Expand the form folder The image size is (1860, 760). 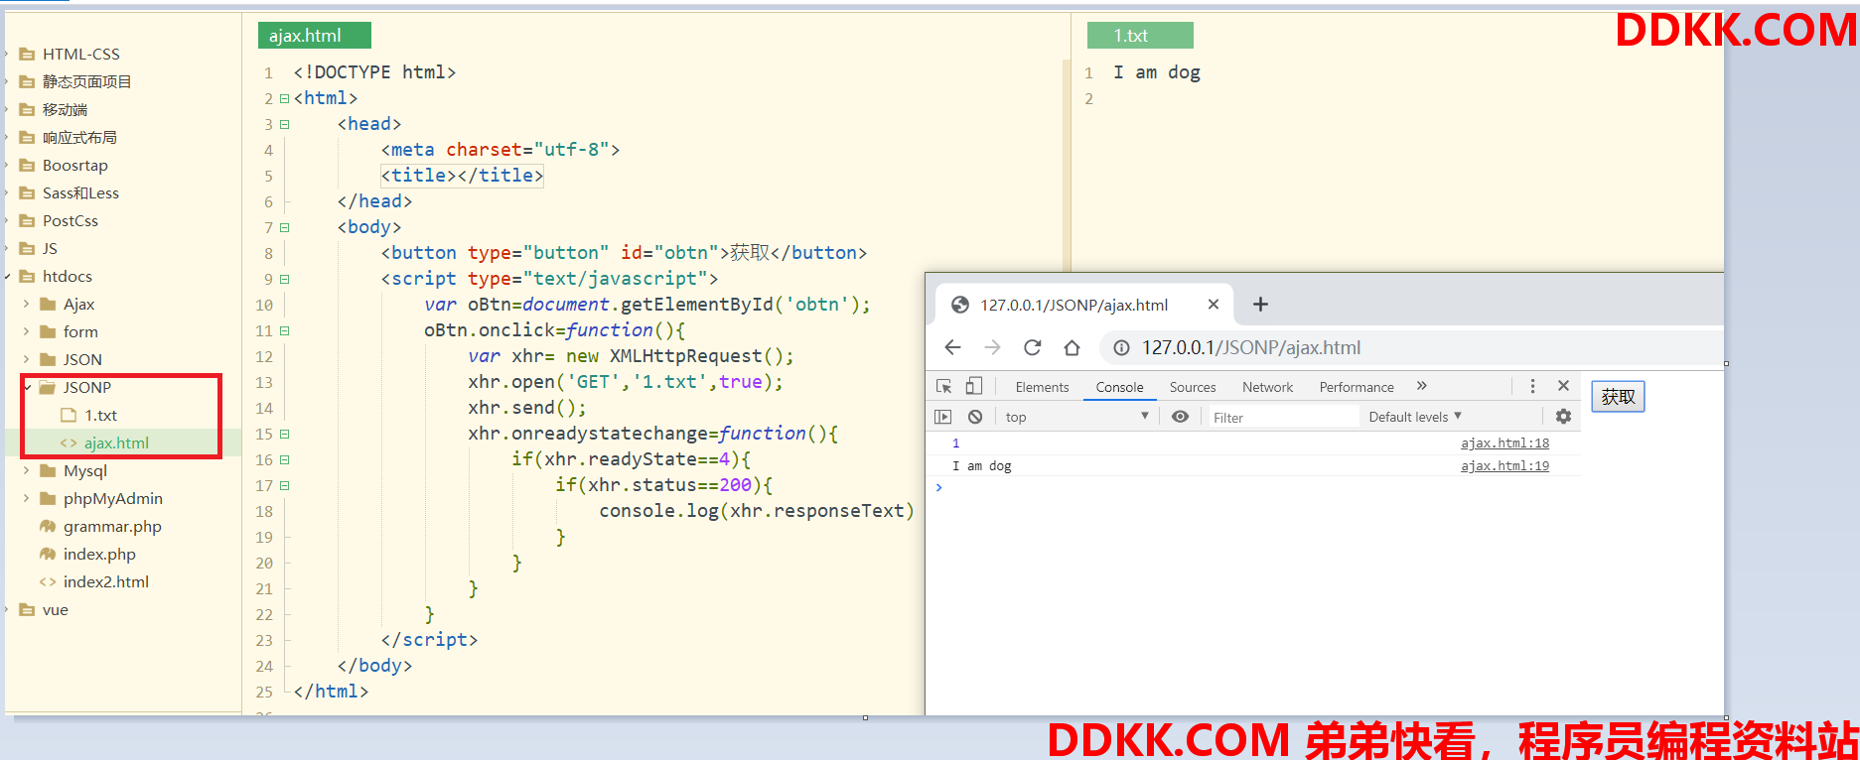26,332
